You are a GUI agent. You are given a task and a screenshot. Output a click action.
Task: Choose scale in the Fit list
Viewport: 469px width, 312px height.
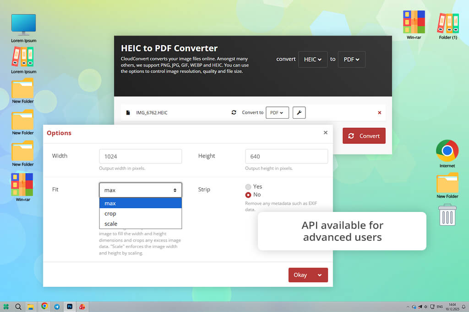pyautogui.click(x=140, y=224)
